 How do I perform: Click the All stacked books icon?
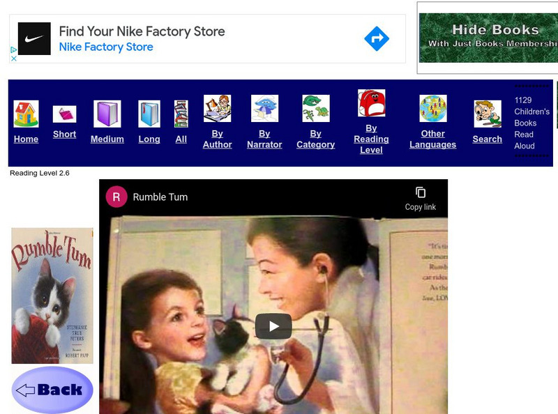[181, 114]
